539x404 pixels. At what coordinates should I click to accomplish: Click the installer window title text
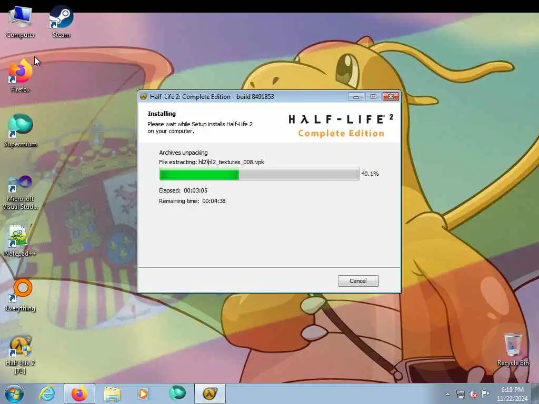212,97
